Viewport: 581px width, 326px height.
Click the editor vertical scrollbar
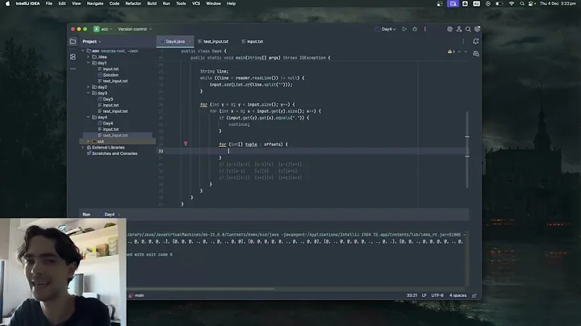(467, 149)
